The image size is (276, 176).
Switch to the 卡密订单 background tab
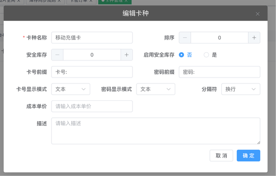(81, 2)
